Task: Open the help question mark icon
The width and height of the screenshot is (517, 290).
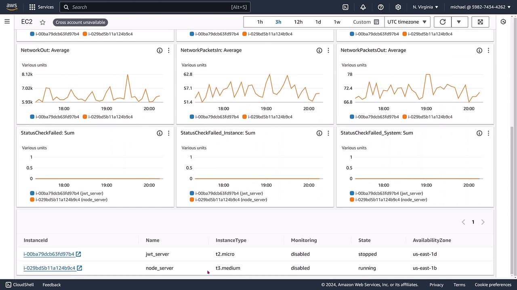Action: (x=380, y=7)
